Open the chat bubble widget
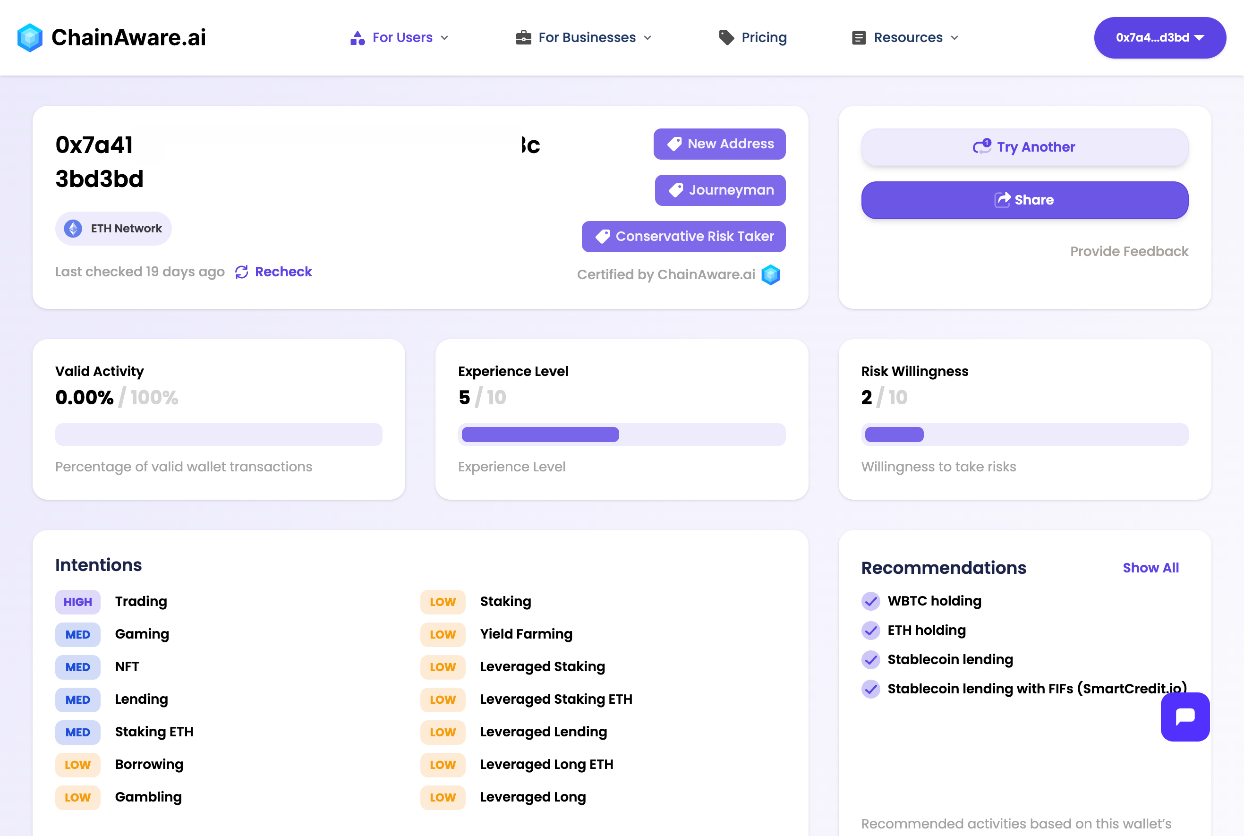Viewport: 1244px width, 836px height. (x=1185, y=717)
